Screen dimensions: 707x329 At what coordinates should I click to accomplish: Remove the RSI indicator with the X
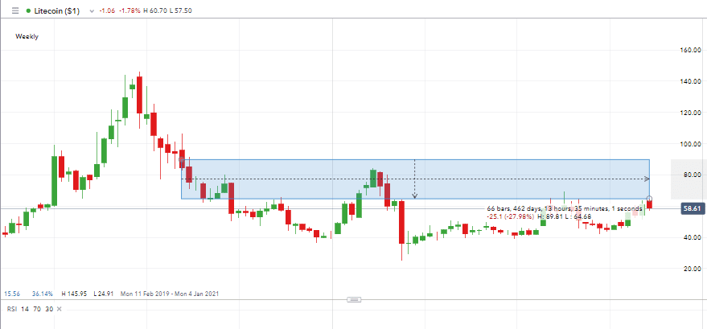point(60,309)
